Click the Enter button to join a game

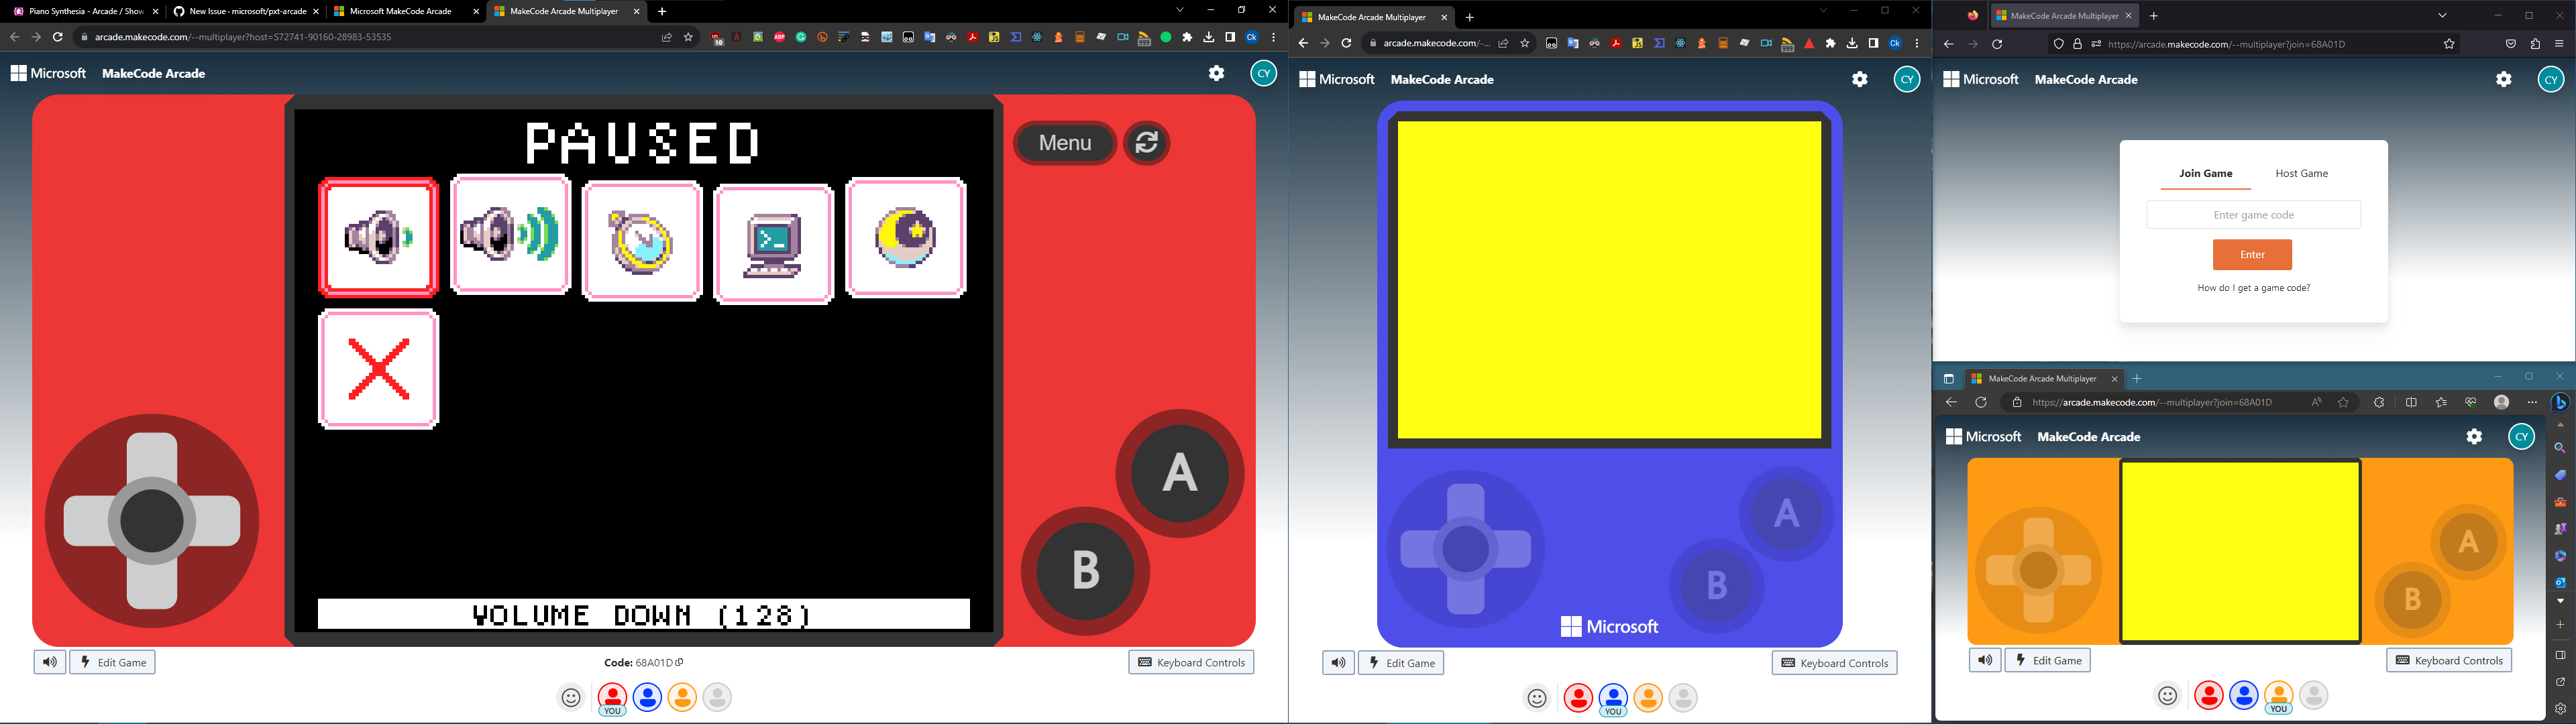pos(2252,254)
